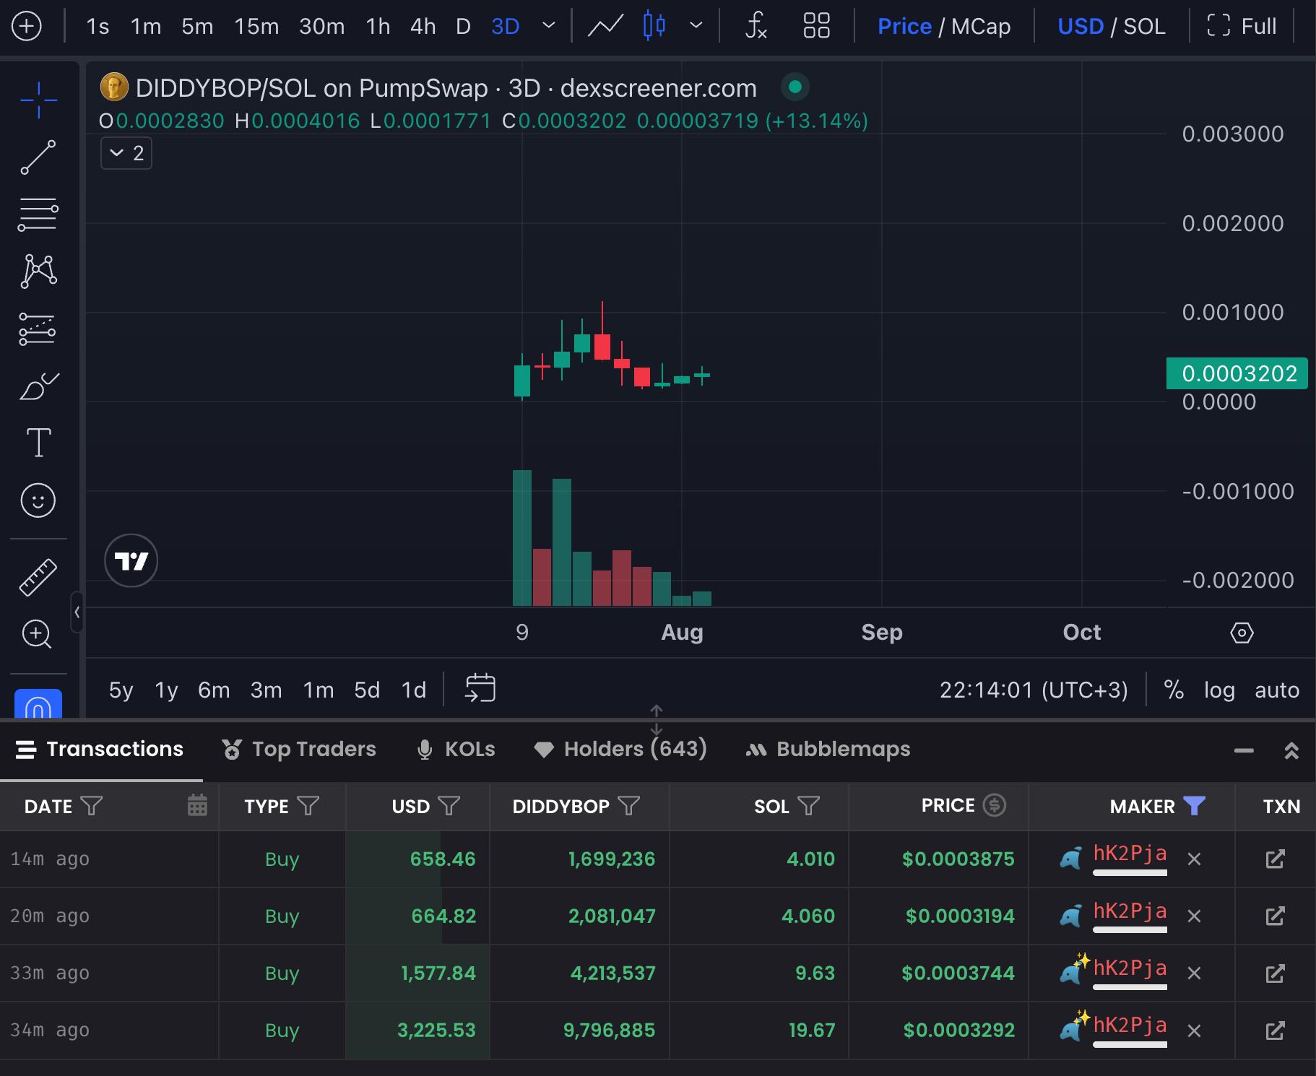The image size is (1316, 1076).
Task: Open the Bubblemaps tab
Action: point(828,750)
